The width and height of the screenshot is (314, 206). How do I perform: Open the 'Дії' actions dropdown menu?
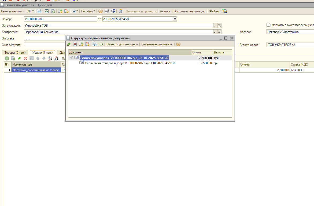[31, 11]
